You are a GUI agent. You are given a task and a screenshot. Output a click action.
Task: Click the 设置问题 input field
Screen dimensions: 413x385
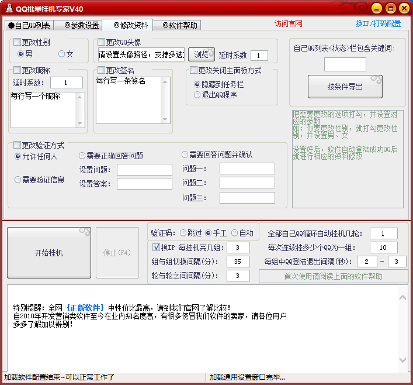pos(144,170)
